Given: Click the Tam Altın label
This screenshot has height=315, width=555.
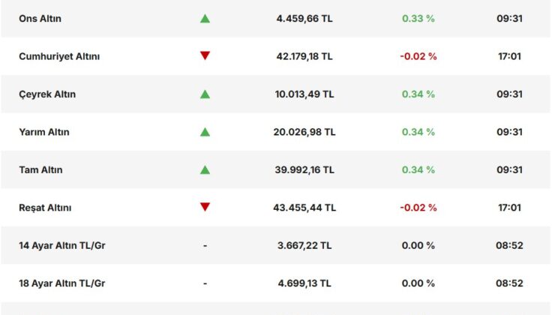Looking at the screenshot, I should point(40,169).
